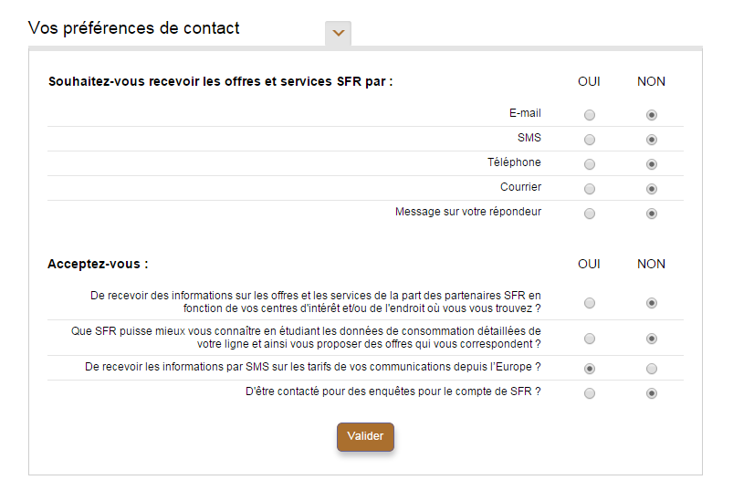The height and width of the screenshot is (480, 733).
Task: Refuse consumption data analysis with NON
Action: pos(651,339)
